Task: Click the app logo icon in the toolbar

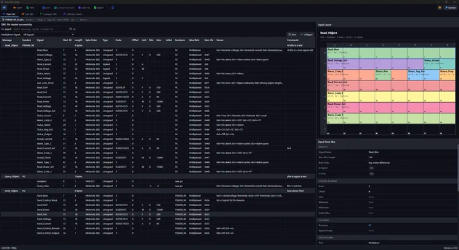Action: (x=4, y=7)
